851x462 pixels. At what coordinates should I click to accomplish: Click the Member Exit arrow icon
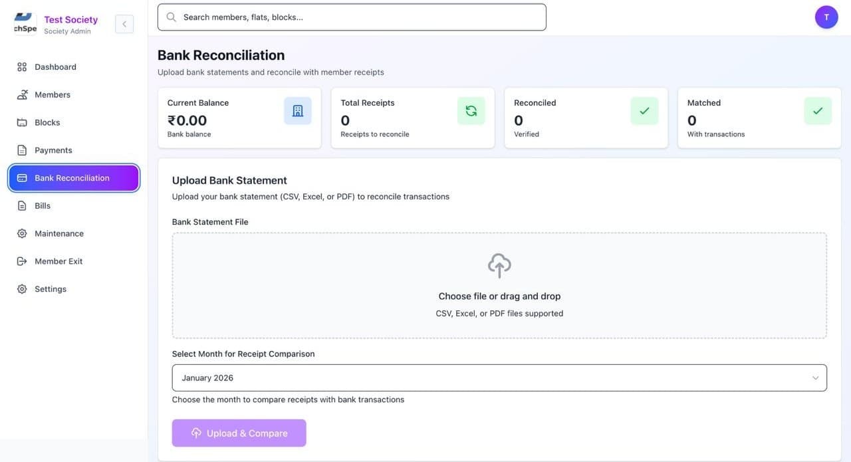point(22,261)
